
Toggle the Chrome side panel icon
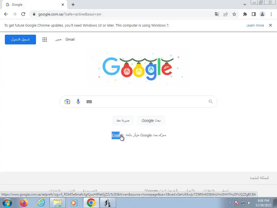(254, 14)
